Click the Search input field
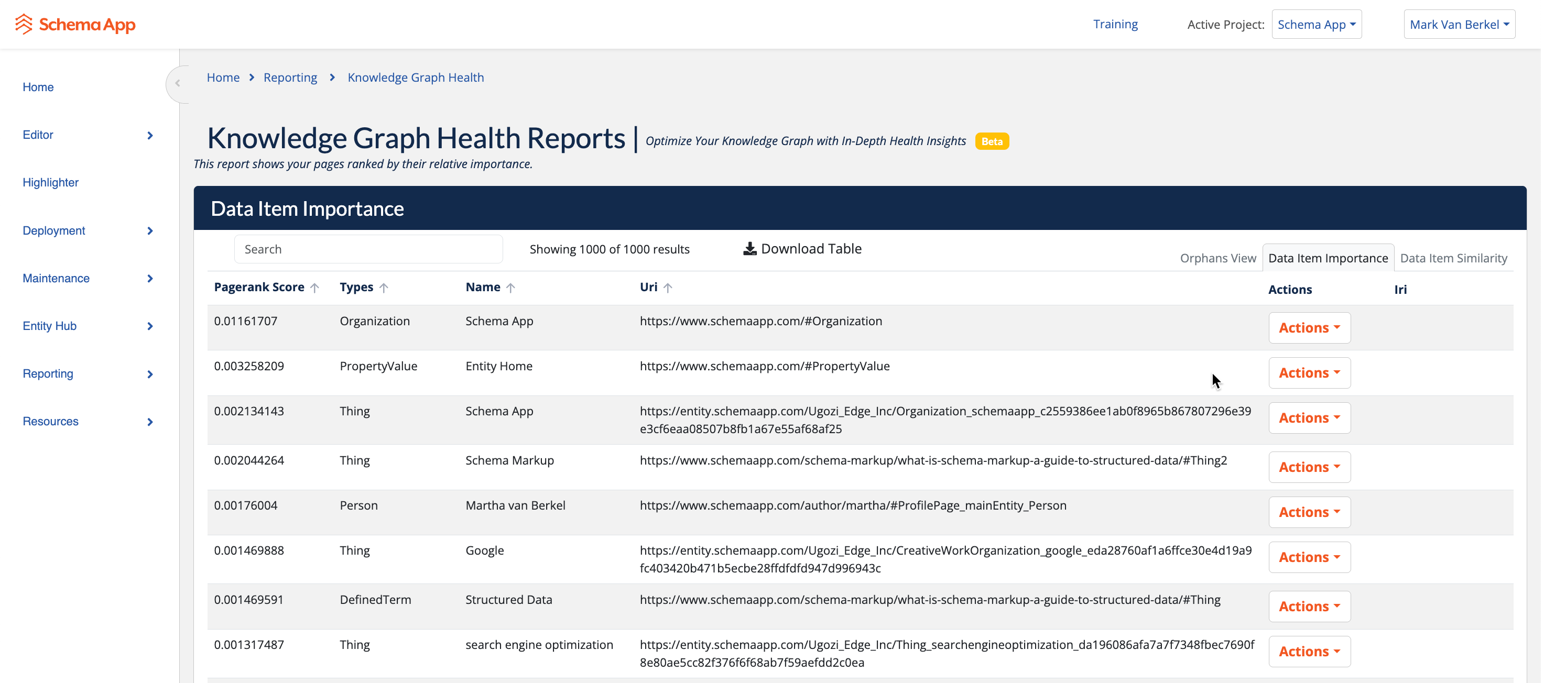Image resolution: width=1544 pixels, height=683 pixels. point(368,249)
